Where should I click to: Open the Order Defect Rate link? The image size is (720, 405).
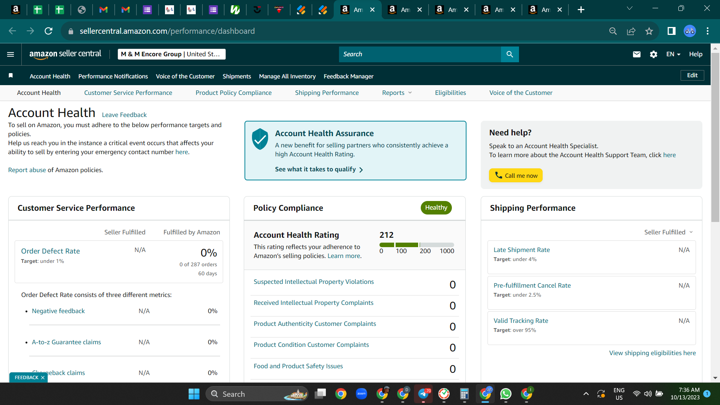tap(50, 251)
